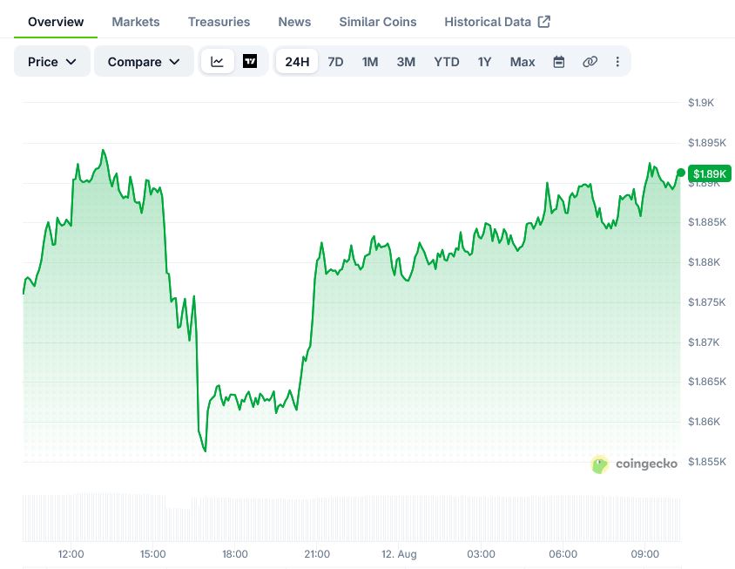
Task: Select the 1Y time range
Action: (484, 62)
